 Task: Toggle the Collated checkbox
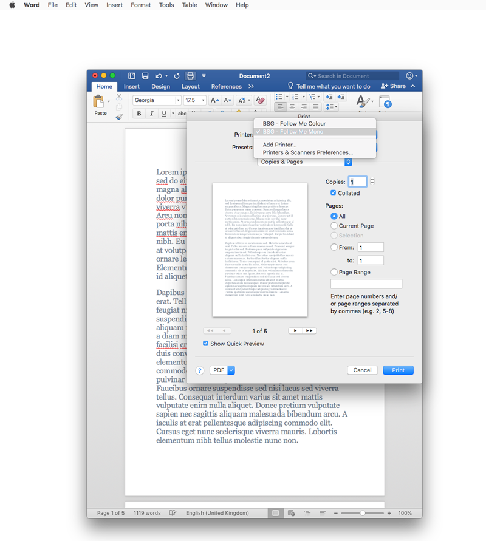tap(333, 193)
